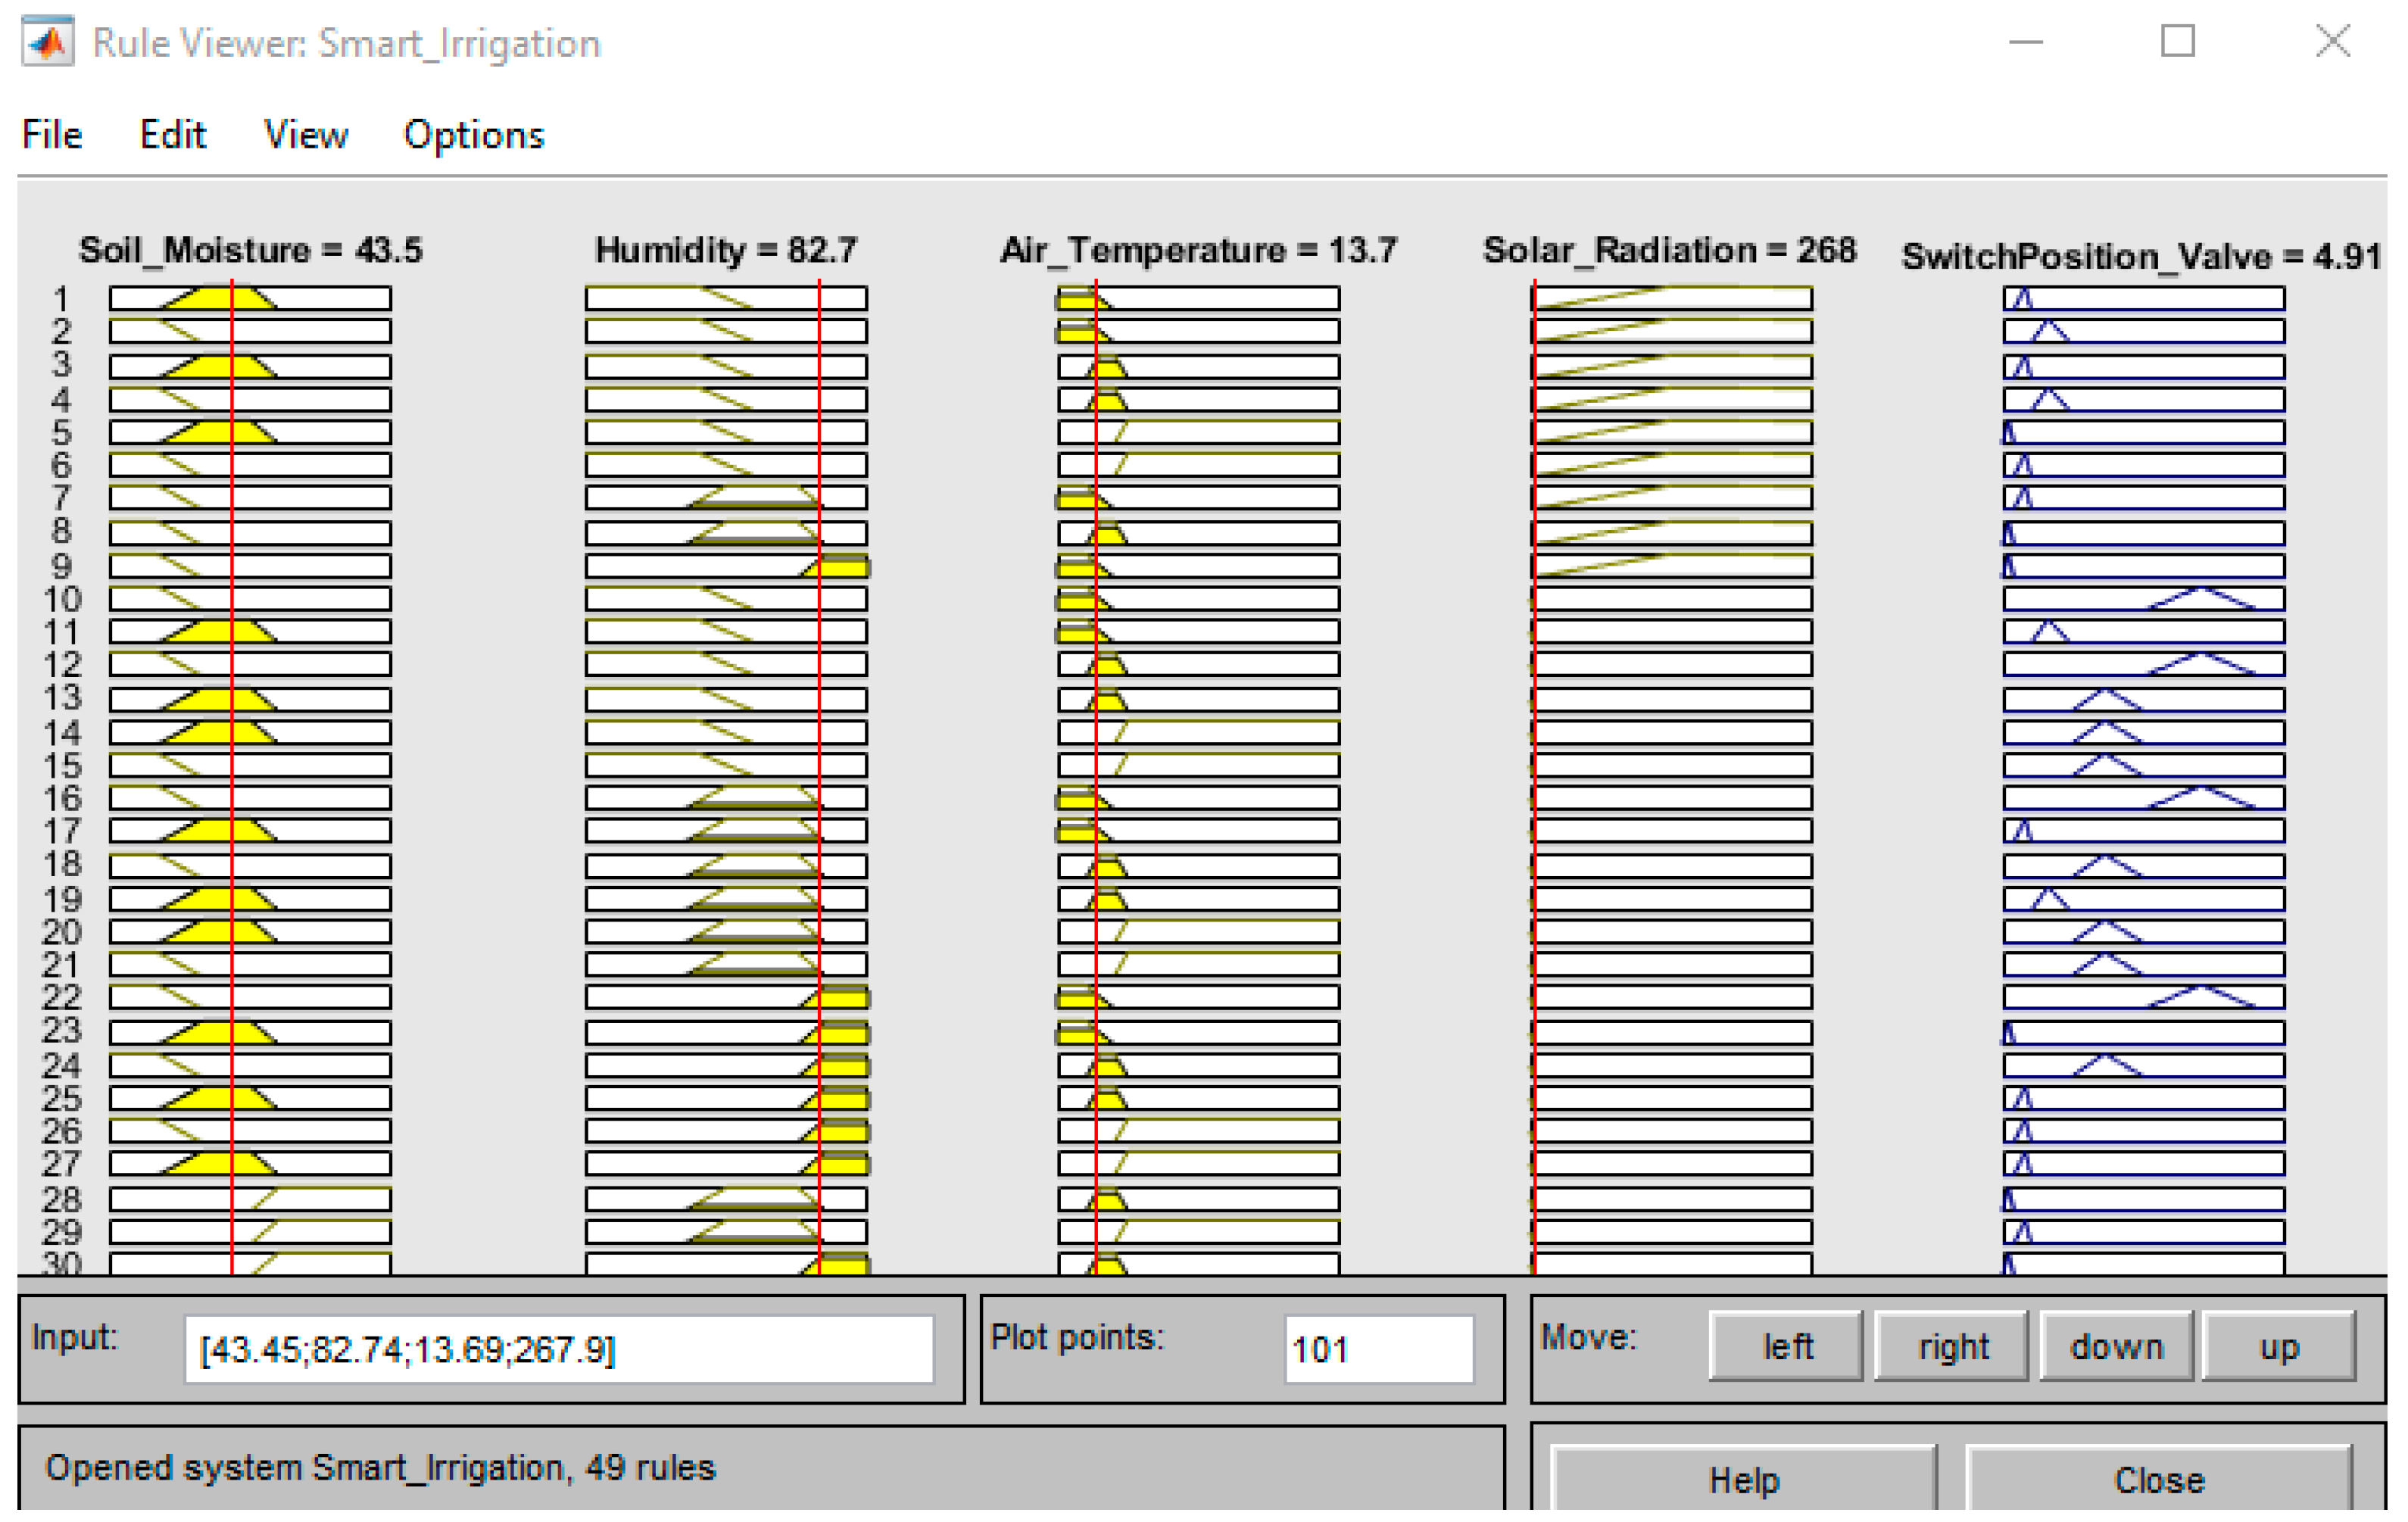This screenshot has width=2408, height=1522.
Task: Close the Rule Viewer with Close button
Action: 2159,1479
